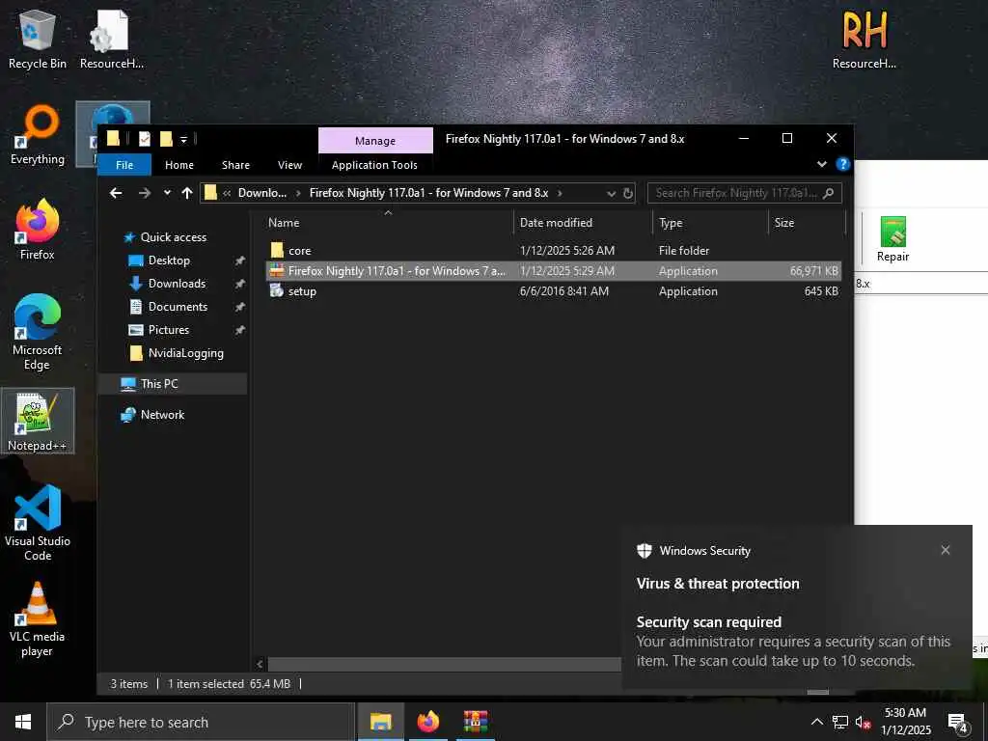Open the File menu in Explorer
Viewport: 988px width, 741px height.
click(124, 164)
